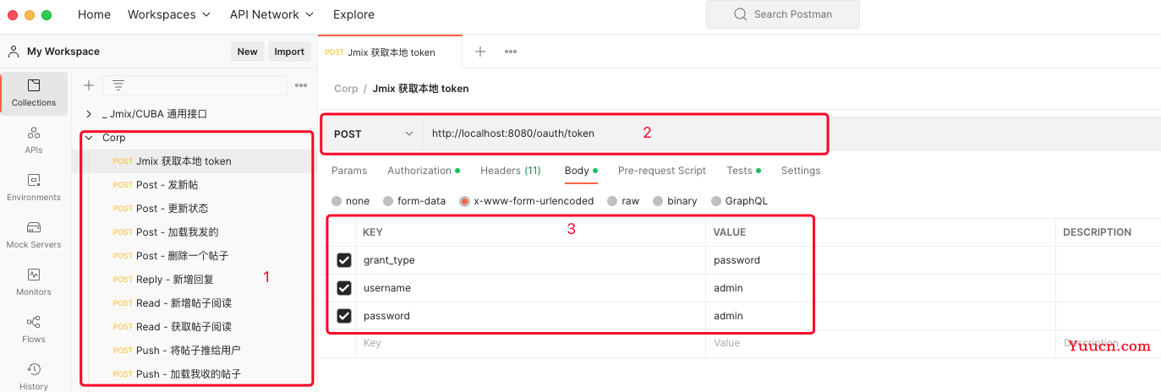Click the My Workspace user icon

14,52
